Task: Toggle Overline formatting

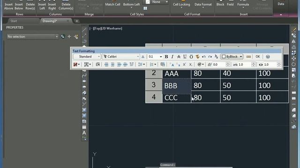Action: 191,56
